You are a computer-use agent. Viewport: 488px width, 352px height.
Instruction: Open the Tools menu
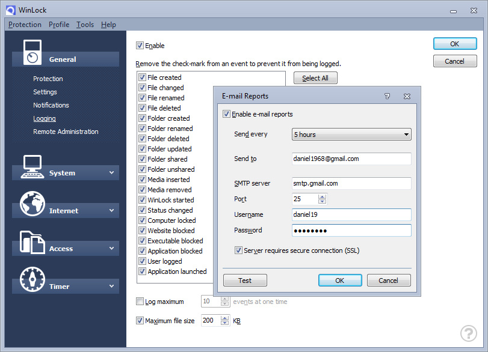[85, 25]
